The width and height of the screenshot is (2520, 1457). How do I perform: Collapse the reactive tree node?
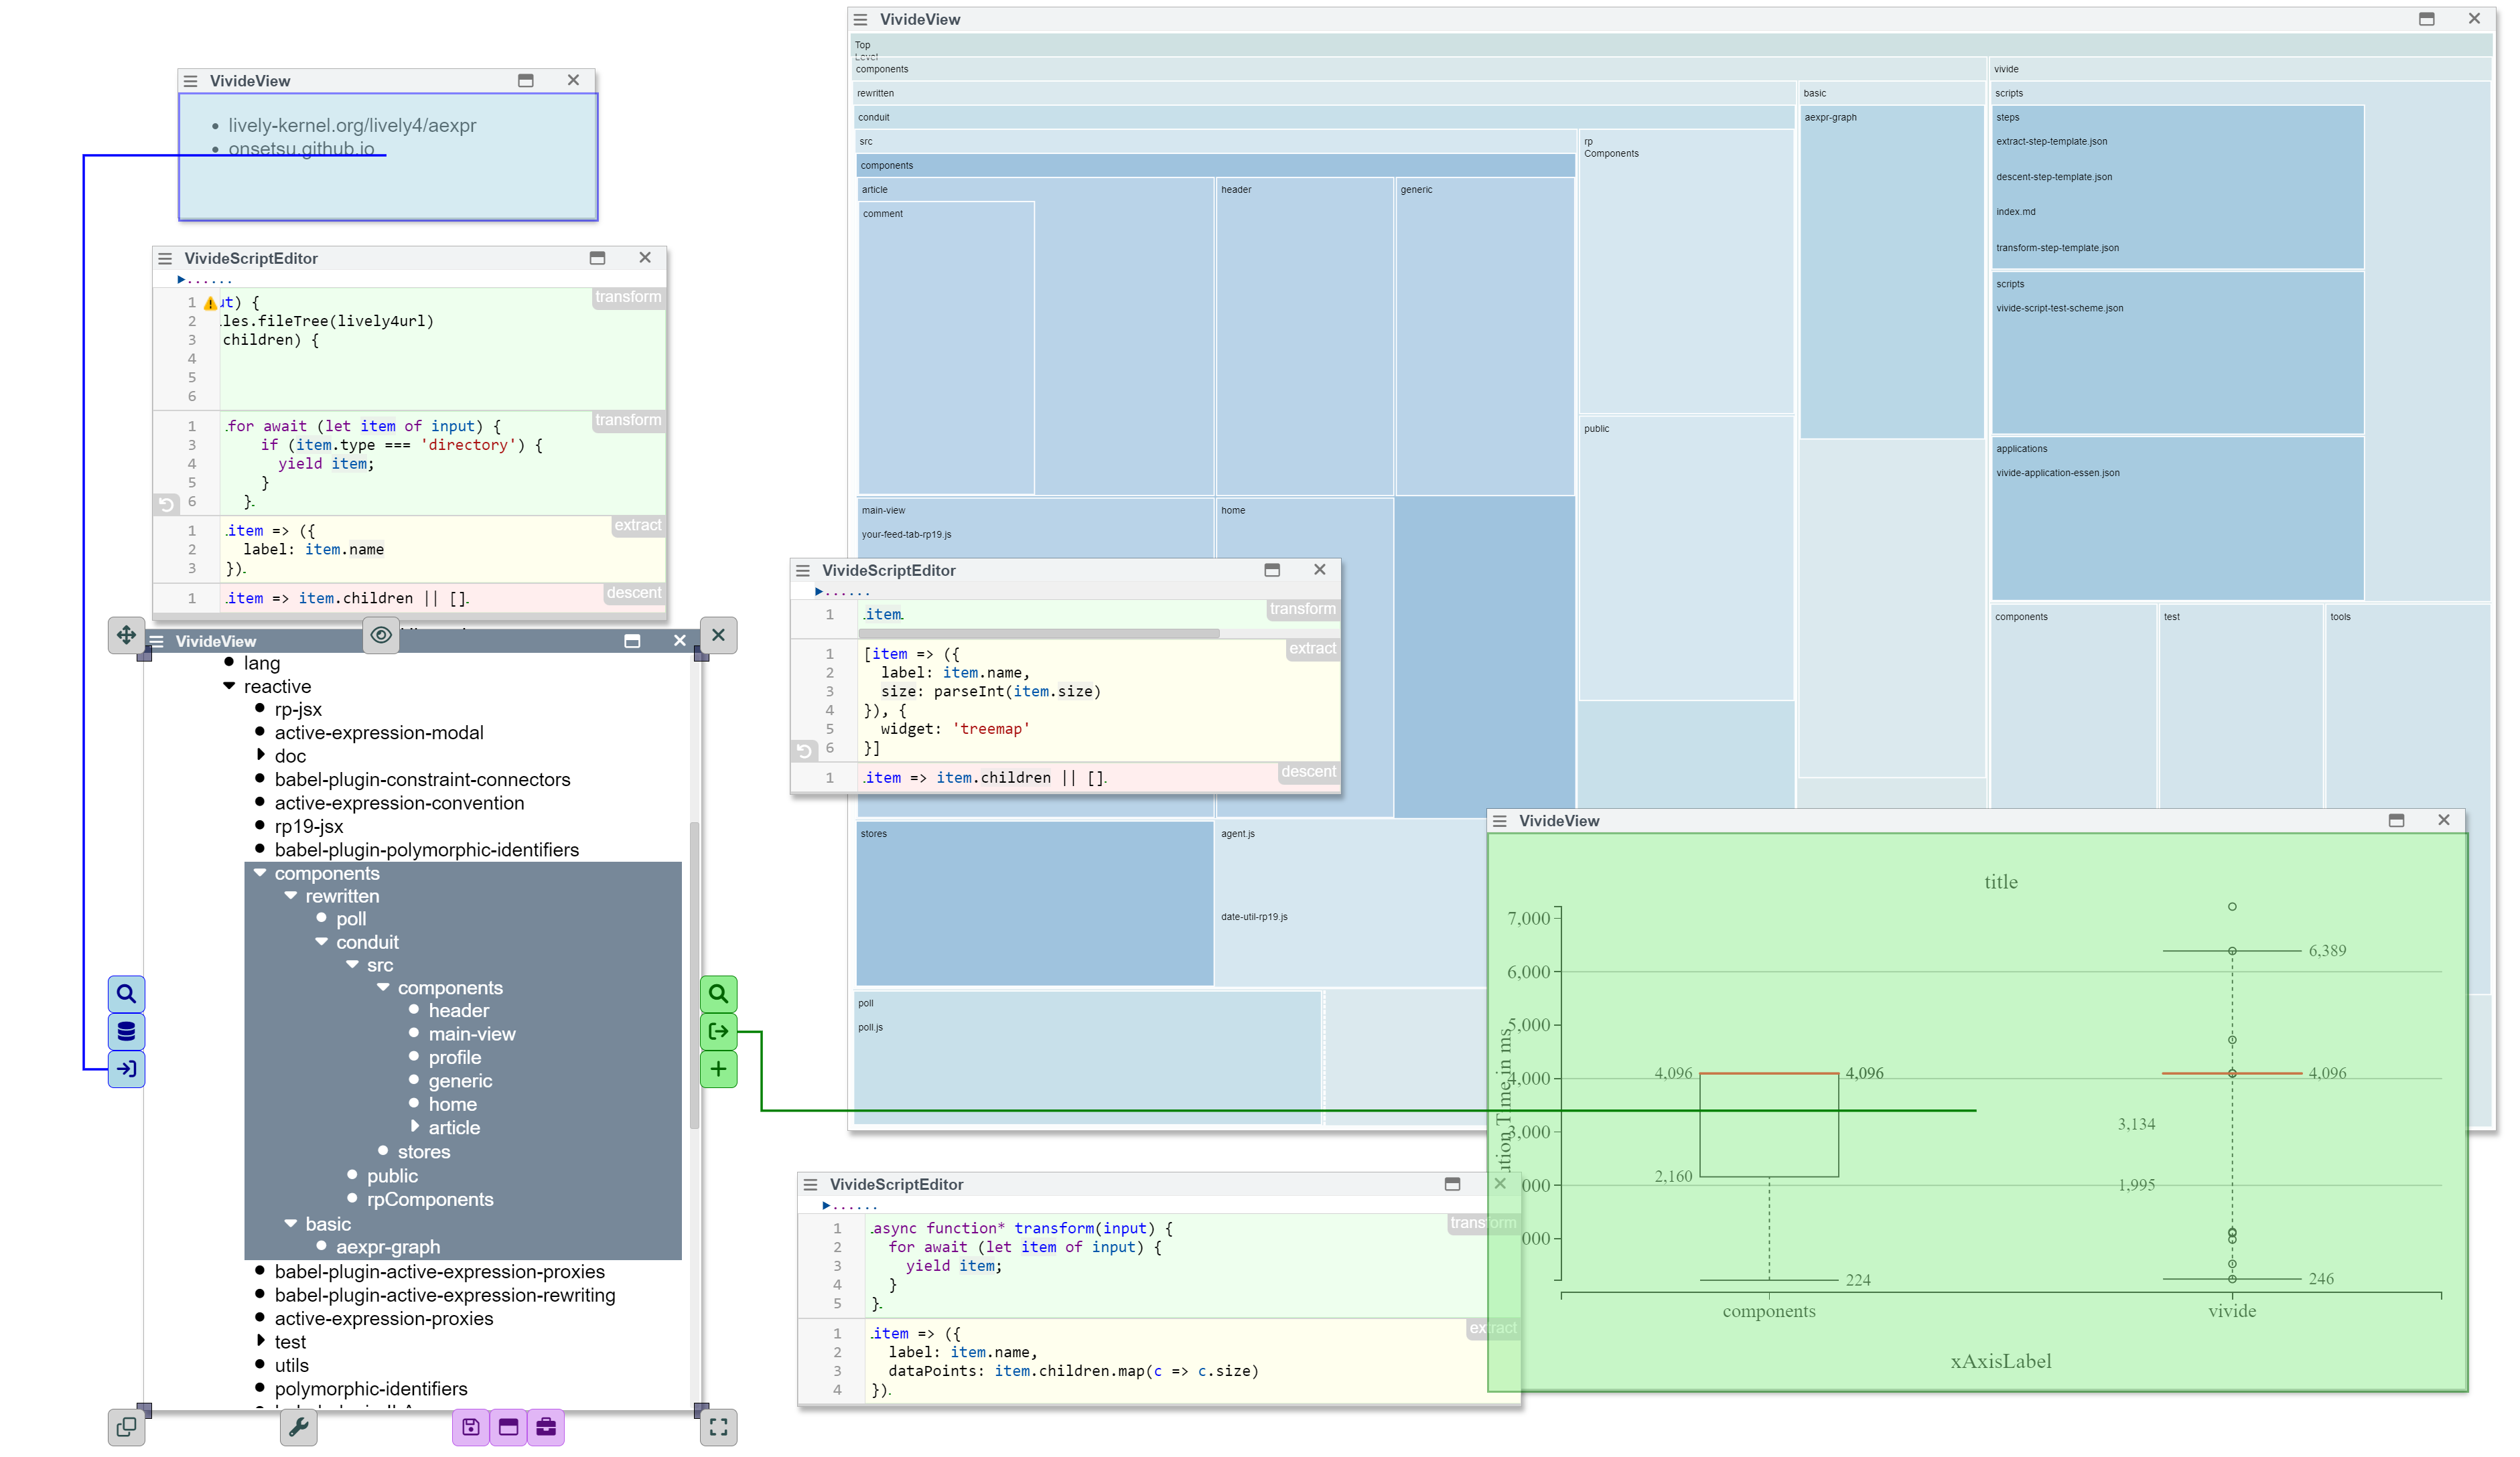click(x=229, y=686)
